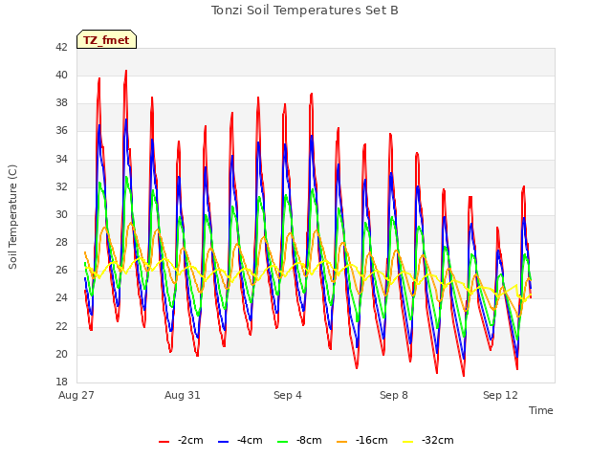Screen dimensions: 612x459
Task: Click the chart title Tonzi Soil Temperatures Set B
Action: (x=305, y=11)
